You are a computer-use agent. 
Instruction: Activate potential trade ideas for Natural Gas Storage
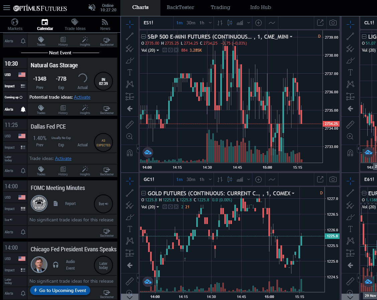tap(82, 97)
